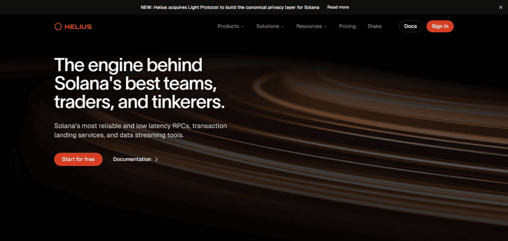
Task: Expand the Products dropdown menu
Action: tap(231, 26)
